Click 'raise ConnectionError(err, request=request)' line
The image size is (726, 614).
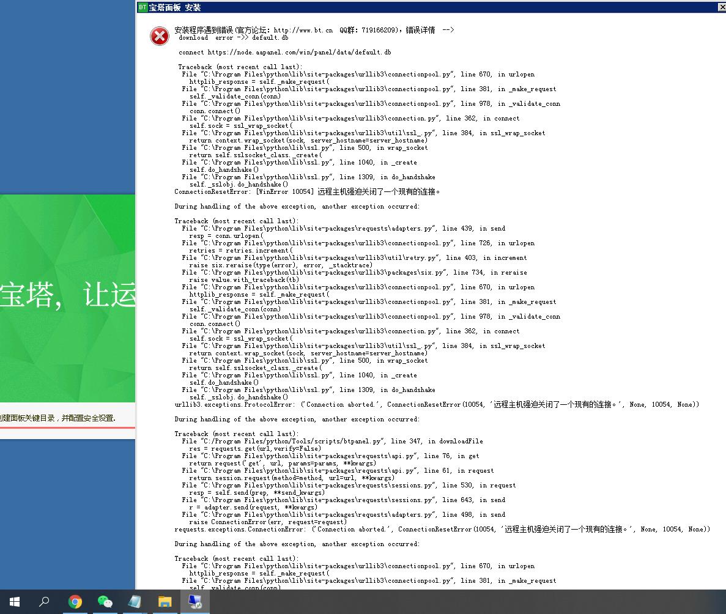[268, 522]
